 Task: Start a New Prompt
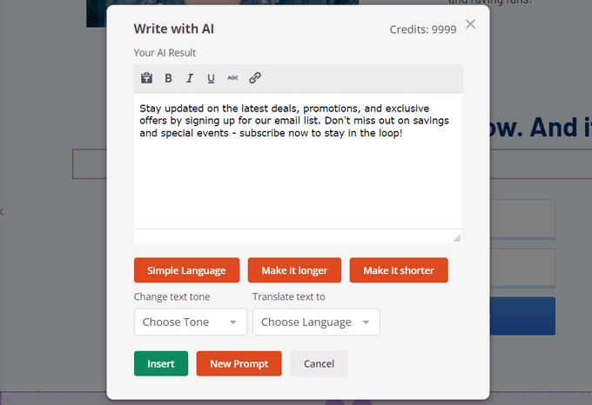click(239, 364)
